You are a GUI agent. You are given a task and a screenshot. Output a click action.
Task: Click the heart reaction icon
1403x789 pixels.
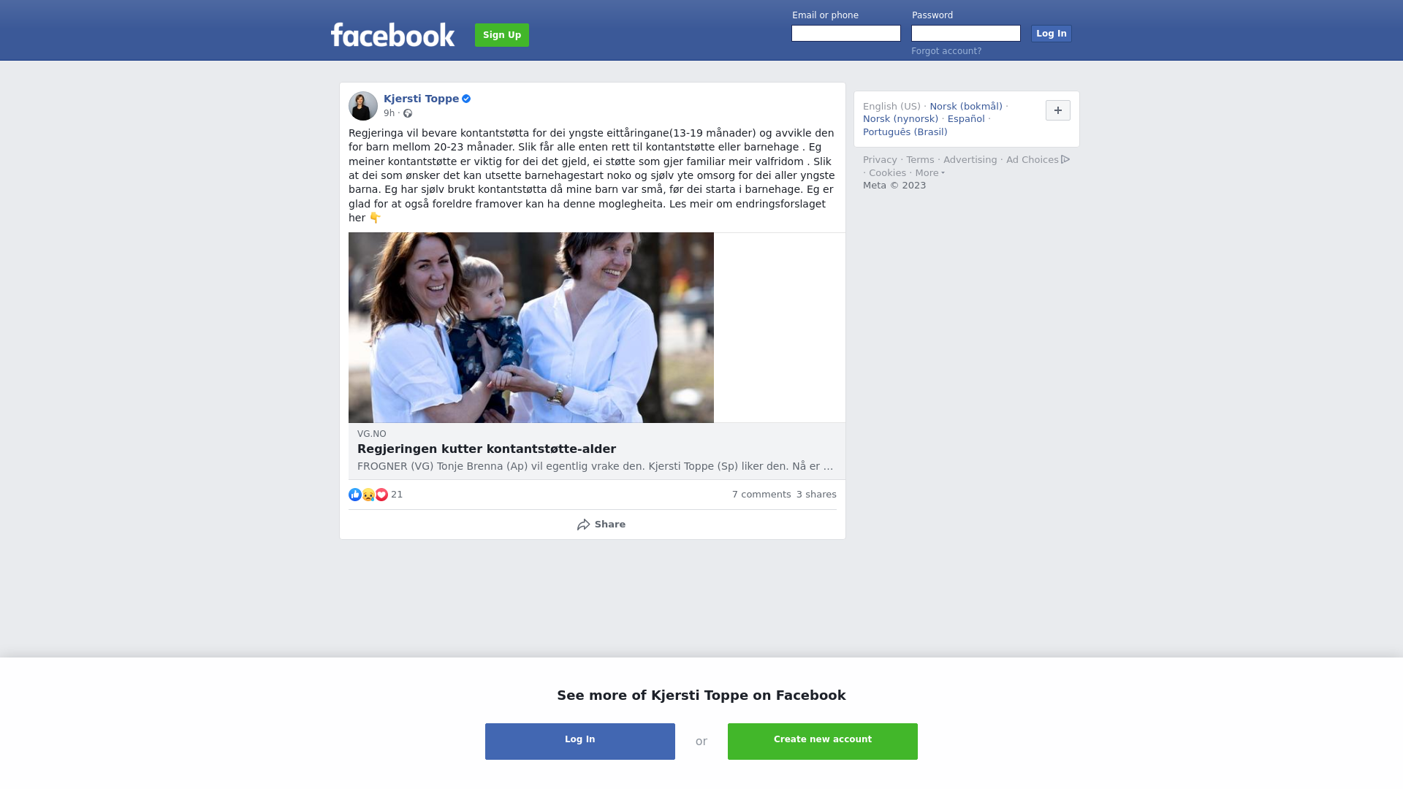381,495
